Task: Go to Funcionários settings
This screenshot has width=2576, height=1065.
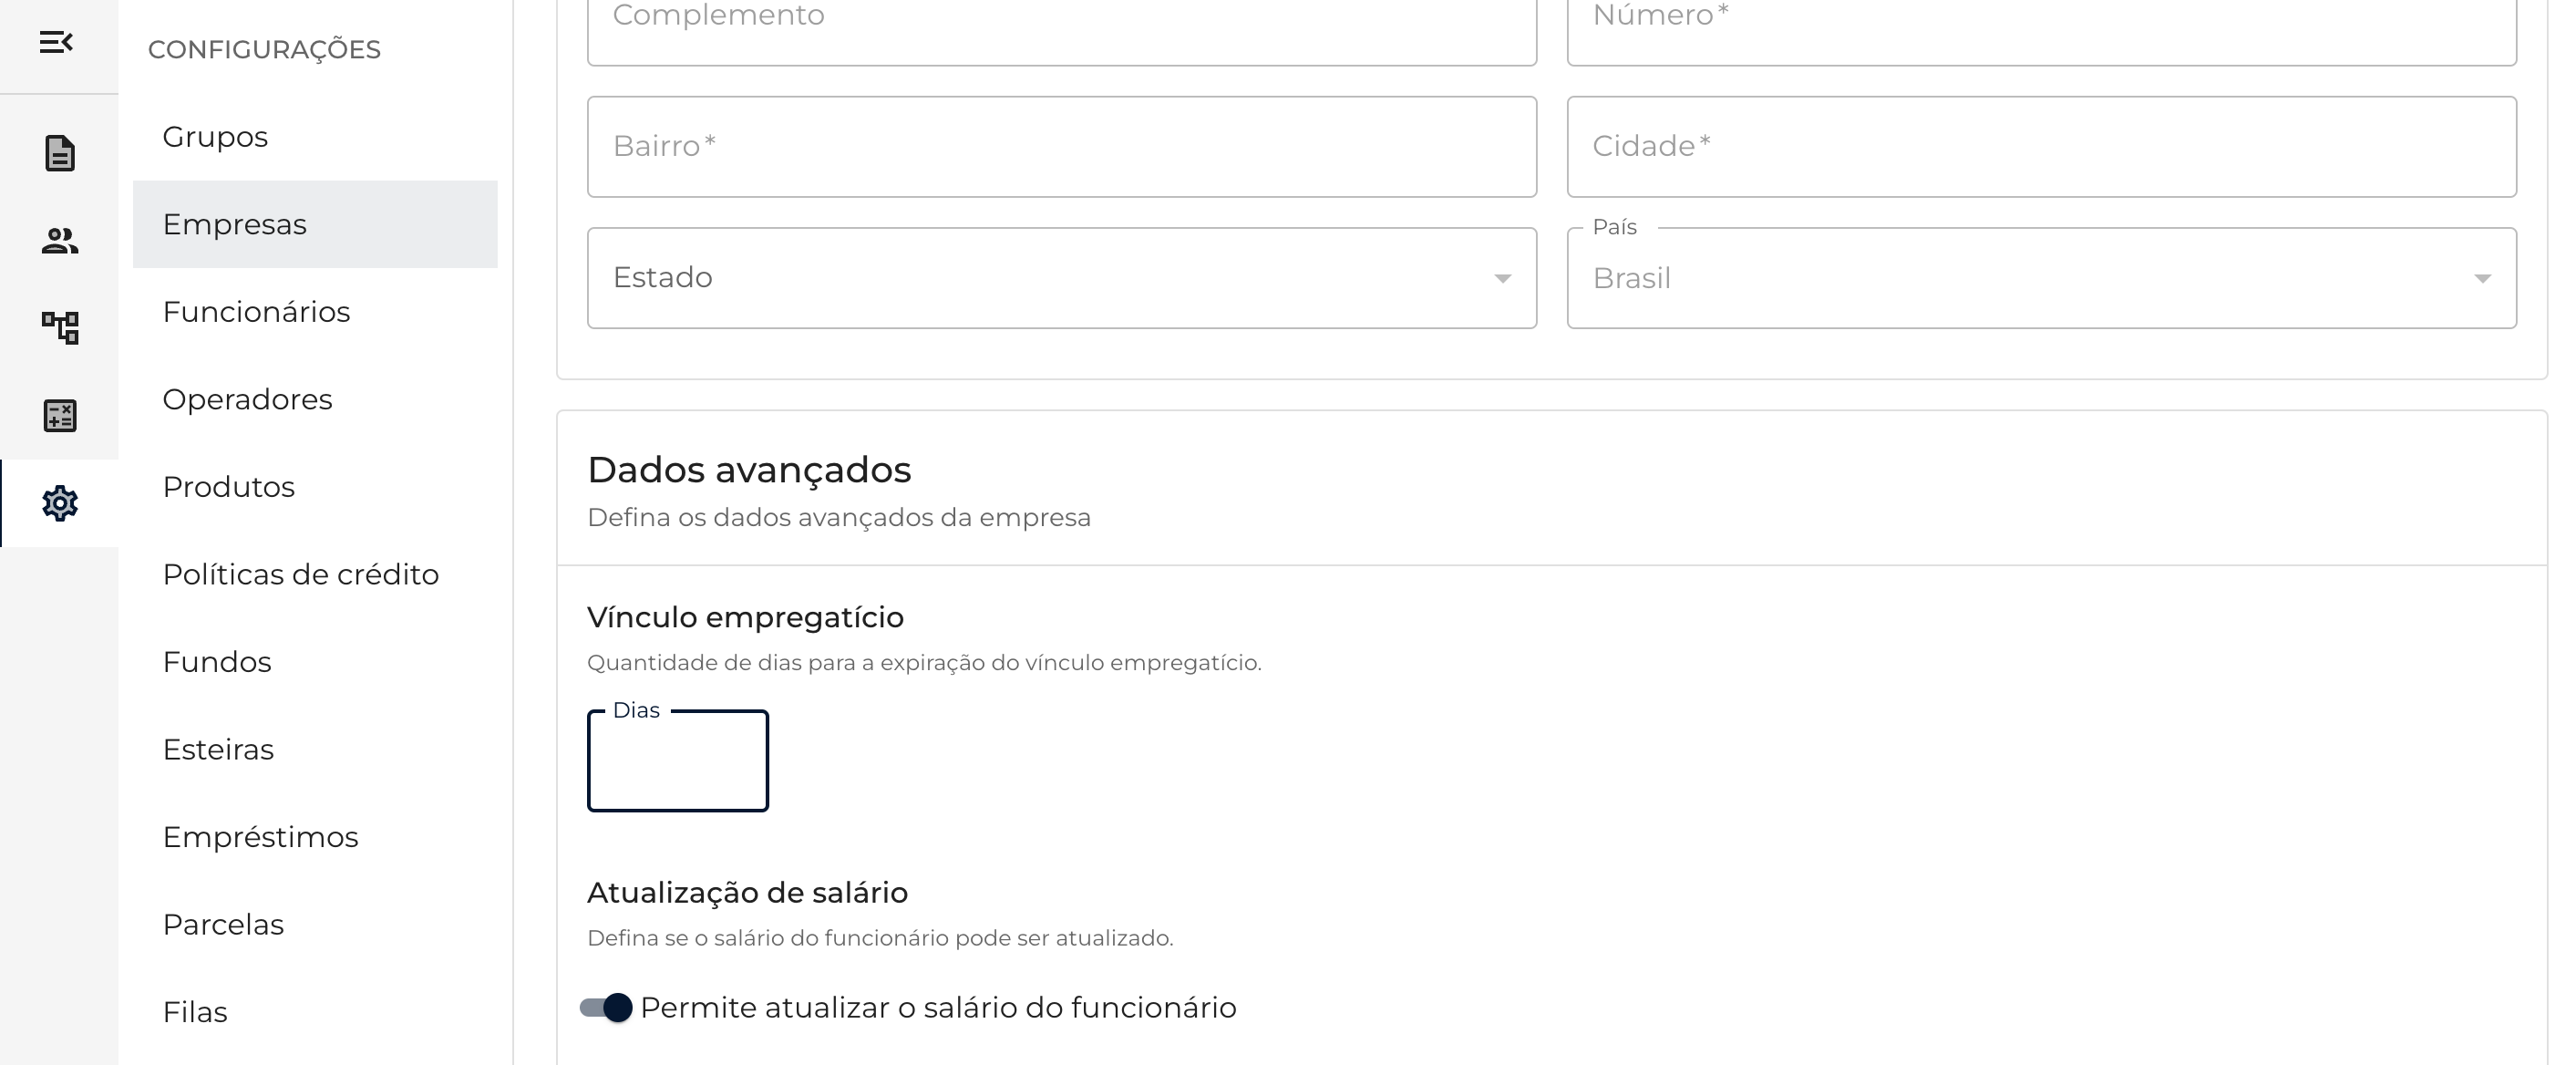Action: click(x=256, y=312)
